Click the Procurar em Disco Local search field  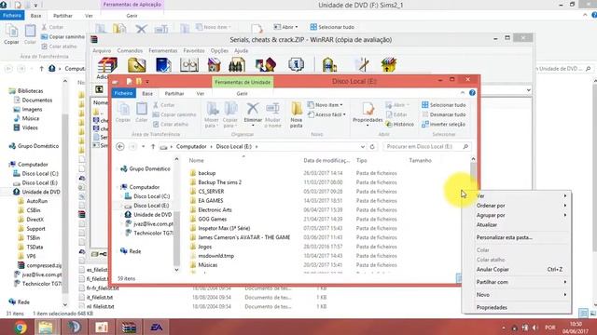[x=426, y=147]
